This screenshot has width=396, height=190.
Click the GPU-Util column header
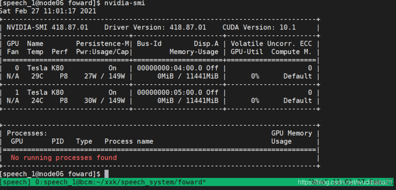pyautogui.click(x=247, y=52)
